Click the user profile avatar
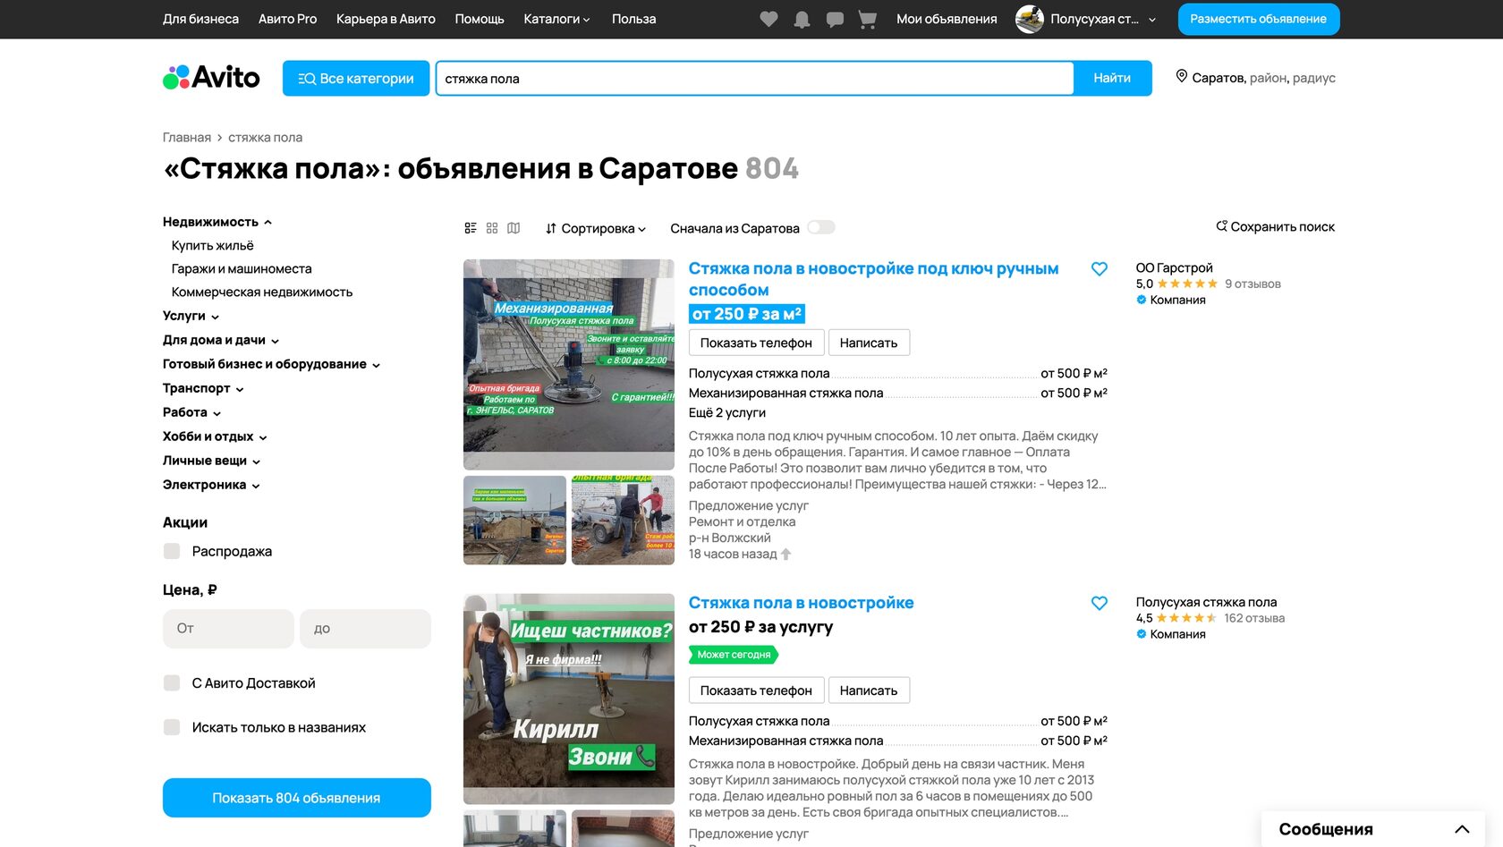 coord(1030,19)
